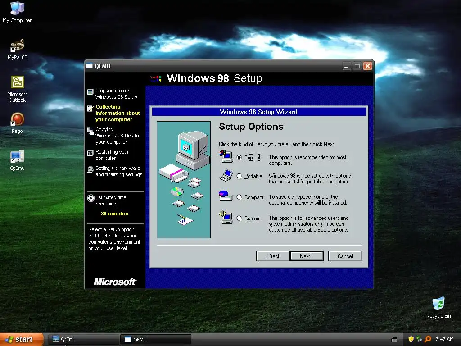461x346 pixels.
Task: Click 'To save disk space' description text
Action: (308, 200)
